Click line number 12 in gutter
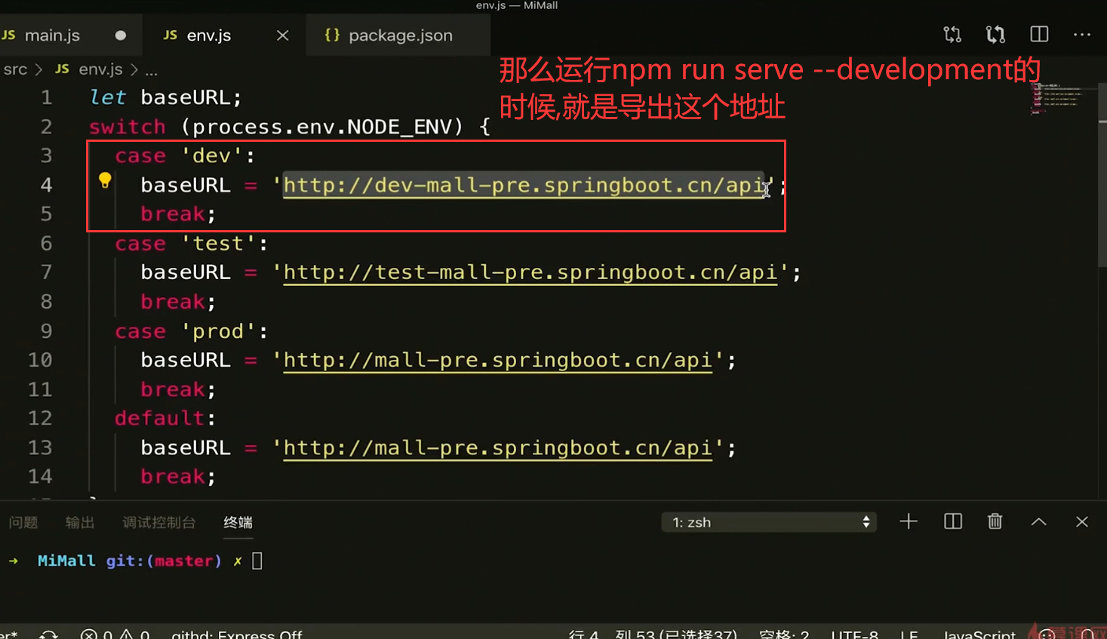 40,419
